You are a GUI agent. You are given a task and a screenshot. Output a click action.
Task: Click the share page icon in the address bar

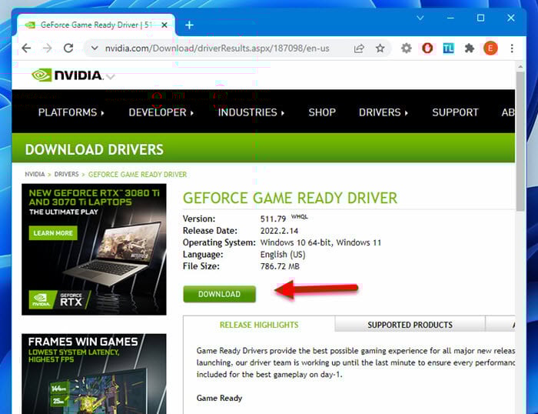click(359, 48)
